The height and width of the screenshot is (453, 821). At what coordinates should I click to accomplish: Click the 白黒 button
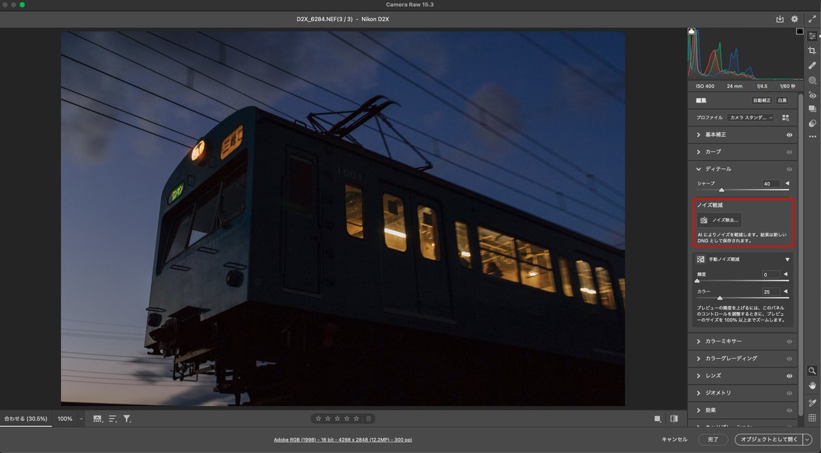[782, 101]
